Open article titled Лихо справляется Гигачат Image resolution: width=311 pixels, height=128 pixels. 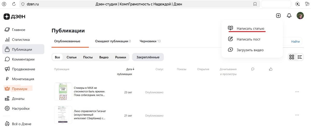[90, 115]
